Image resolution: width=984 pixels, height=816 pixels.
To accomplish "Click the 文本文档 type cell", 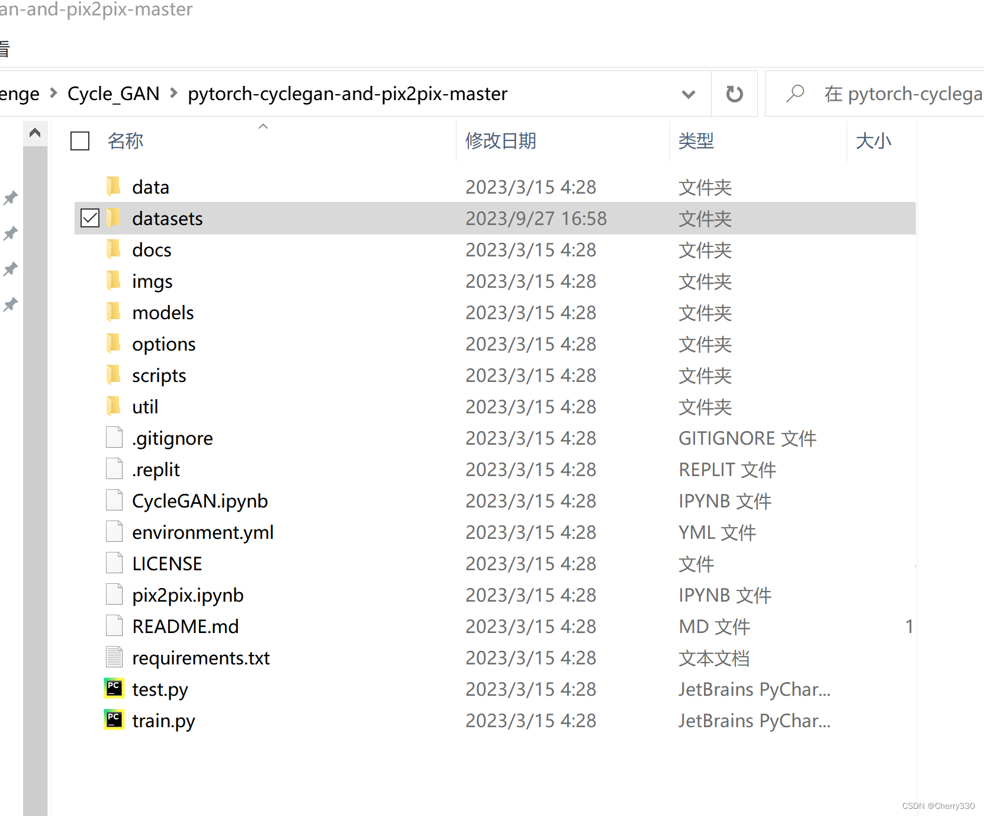I will coord(714,658).
